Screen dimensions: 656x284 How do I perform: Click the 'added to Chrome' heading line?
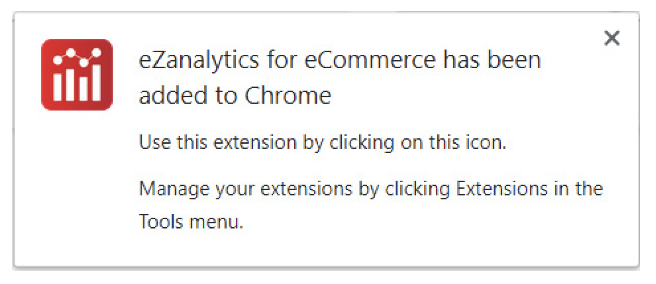[235, 96]
